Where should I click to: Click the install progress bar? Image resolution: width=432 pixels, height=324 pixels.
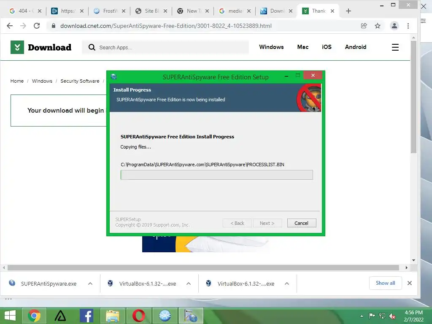pos(216,175)
